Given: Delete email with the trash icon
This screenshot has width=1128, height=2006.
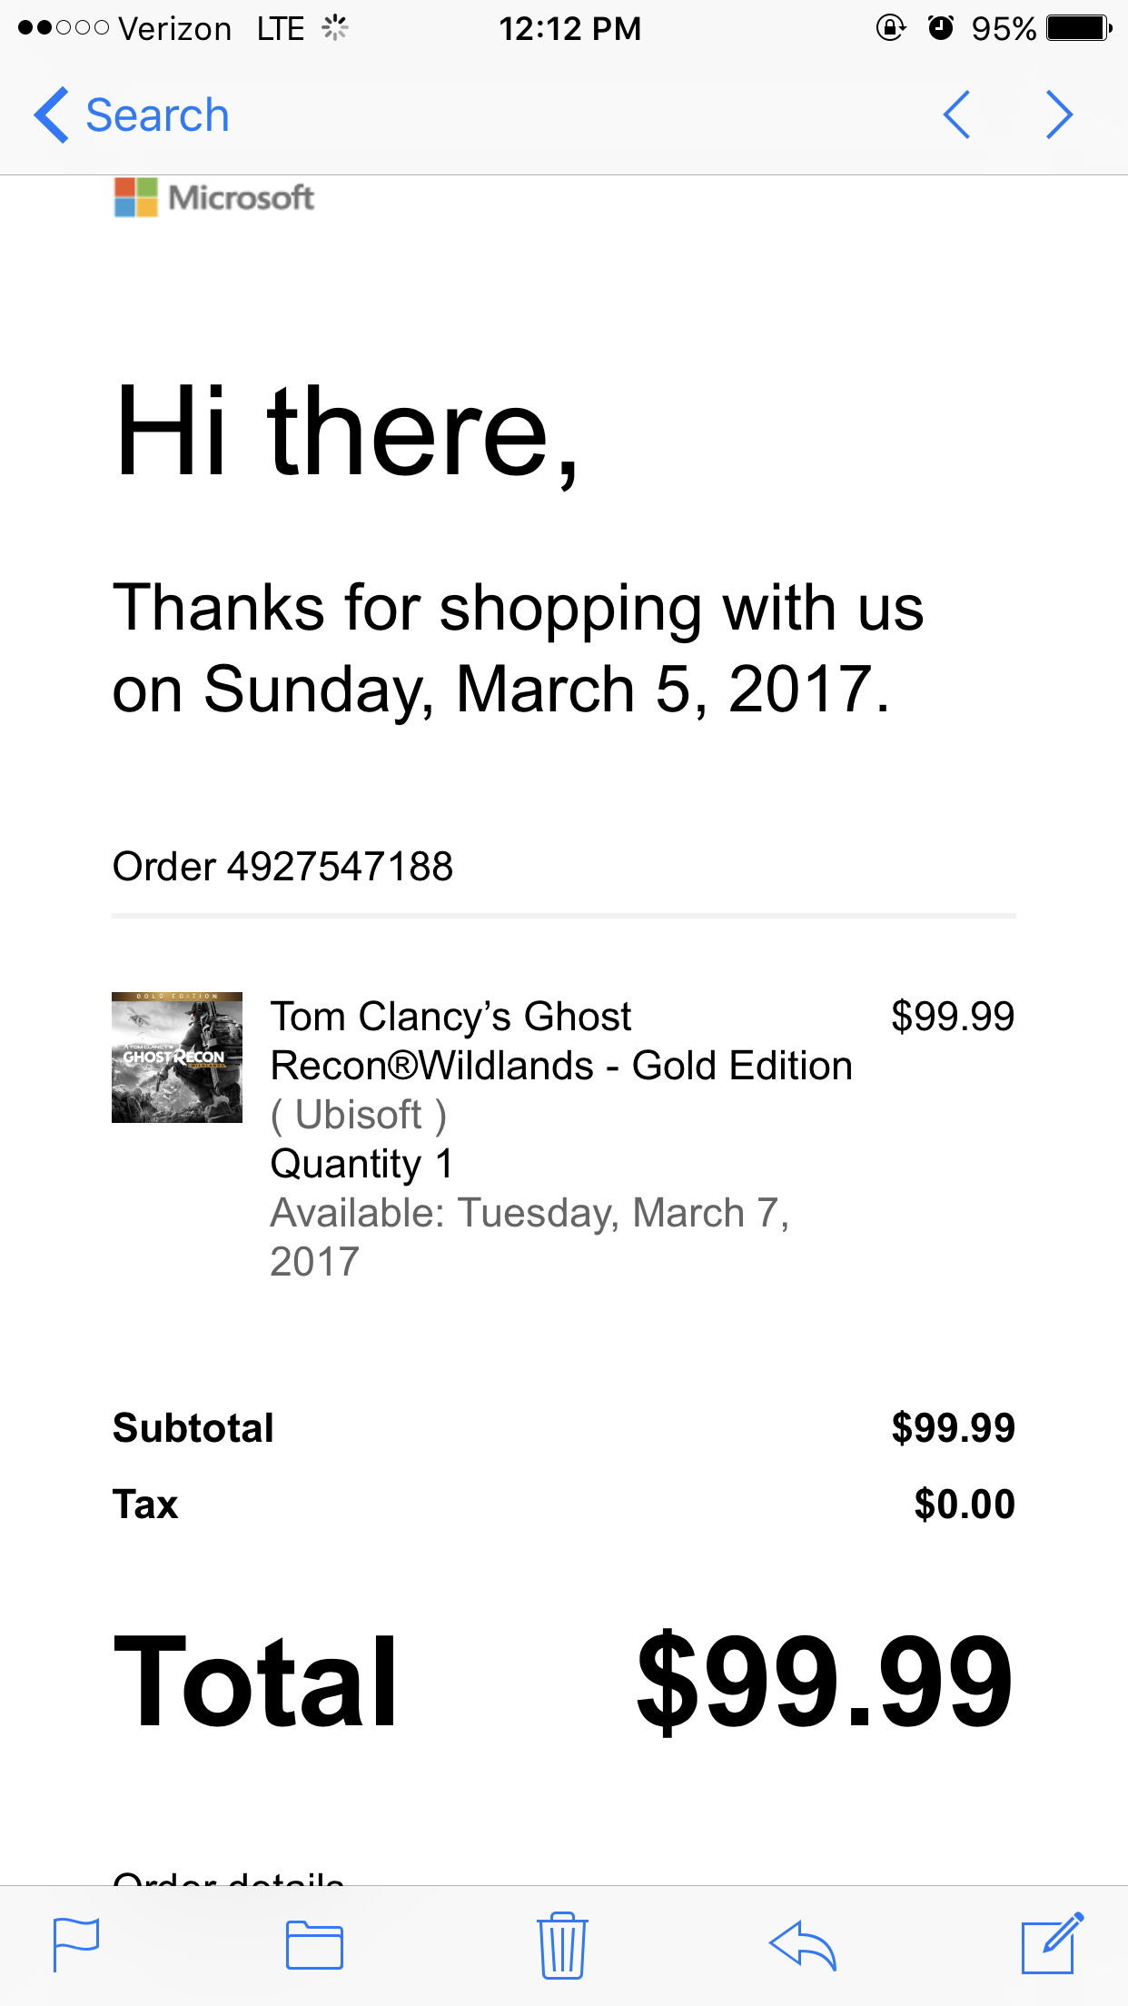Looking at the screenshot, I should 562,1945.
